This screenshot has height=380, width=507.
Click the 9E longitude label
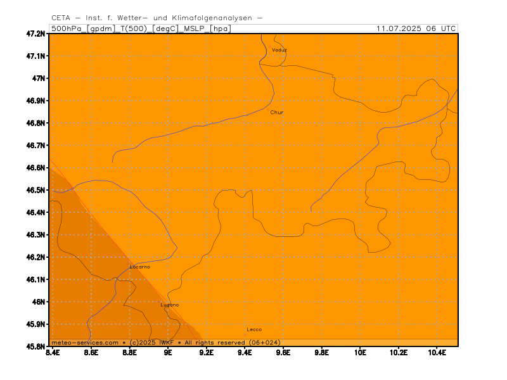[168, 353]
